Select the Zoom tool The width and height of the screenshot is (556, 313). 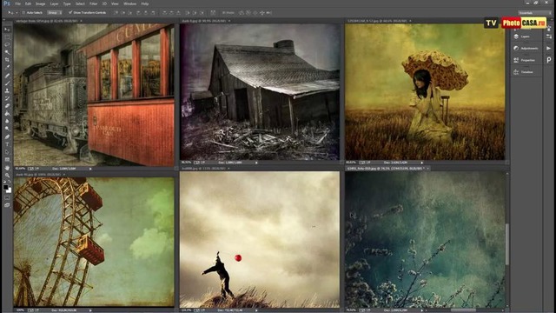[x=7, y=176]
